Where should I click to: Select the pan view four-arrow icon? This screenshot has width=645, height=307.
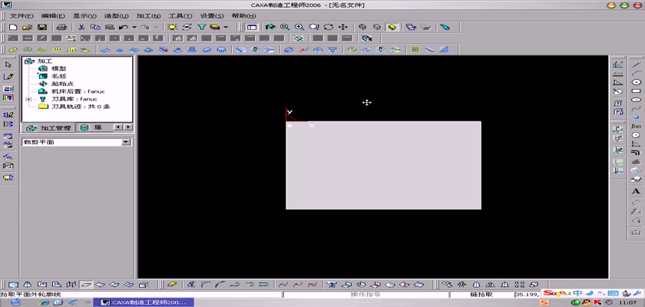(x=342, y=27)
